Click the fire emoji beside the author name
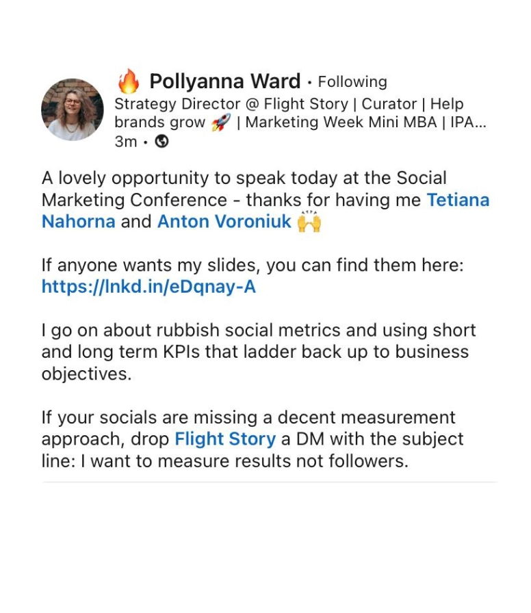The height and width of the screenshot is (613, 531). point(128,82)
